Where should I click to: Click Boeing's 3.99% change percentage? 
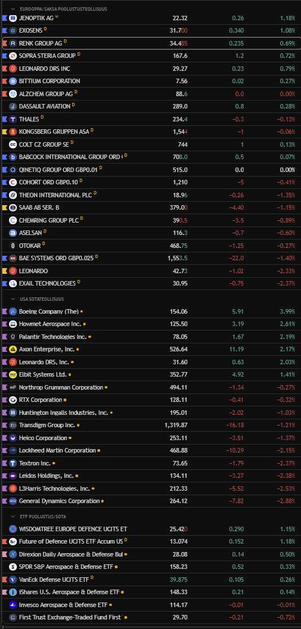pyautogui.click(x=287, y=311)
